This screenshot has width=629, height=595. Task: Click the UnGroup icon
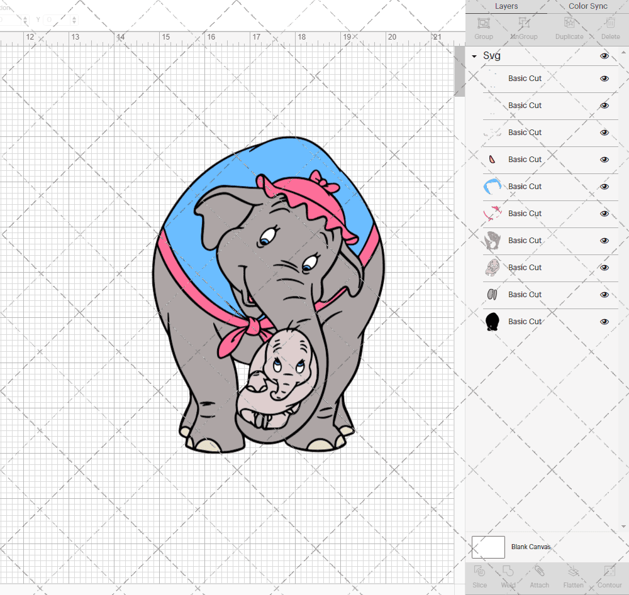523,23
